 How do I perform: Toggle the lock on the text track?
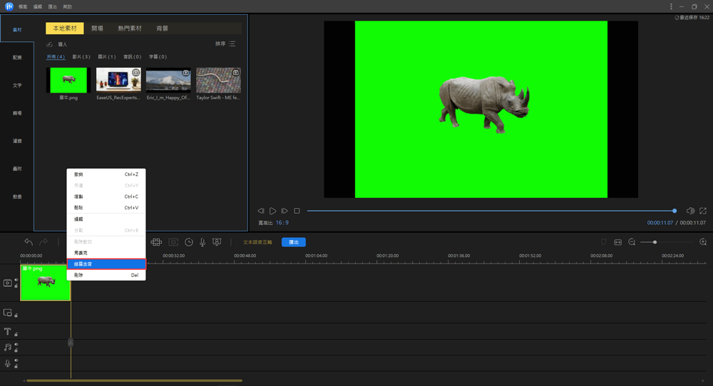pos(16,334)
